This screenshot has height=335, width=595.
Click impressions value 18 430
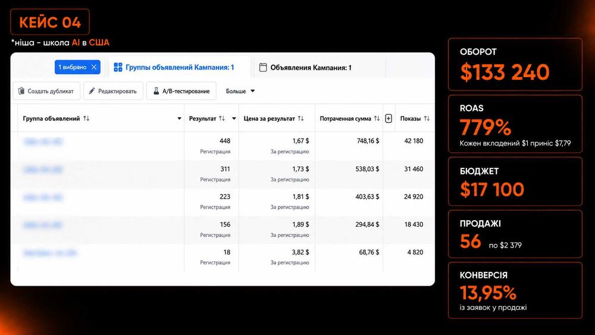414,224
